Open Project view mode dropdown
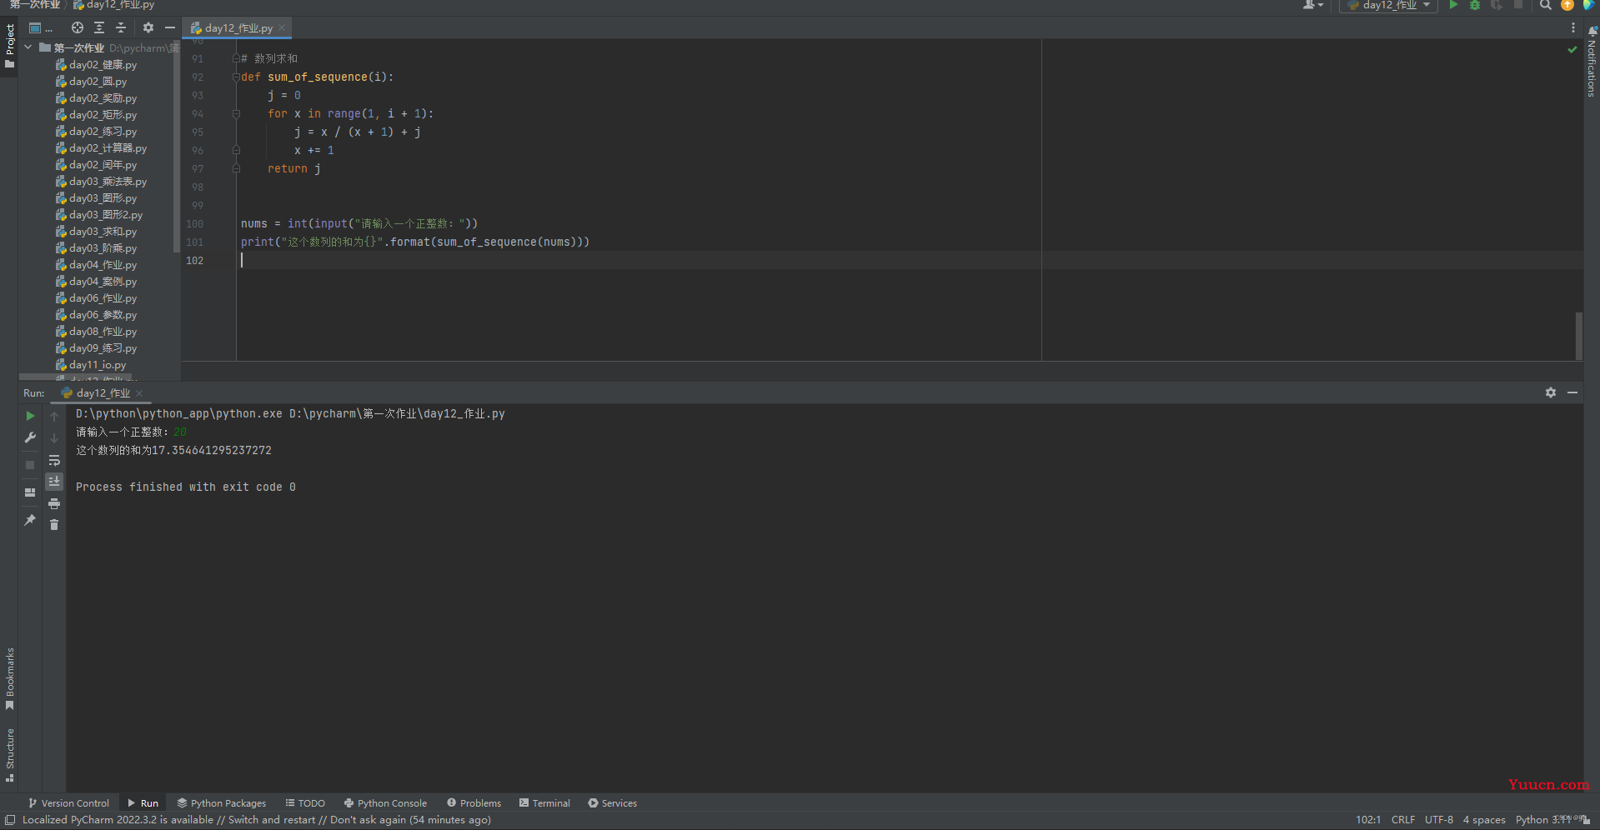Image resolution: width=1600 pixels, height=830 pixels. click(40, 27)
